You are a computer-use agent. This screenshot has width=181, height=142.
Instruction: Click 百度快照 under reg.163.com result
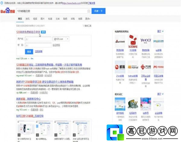[x=34, y=110]
